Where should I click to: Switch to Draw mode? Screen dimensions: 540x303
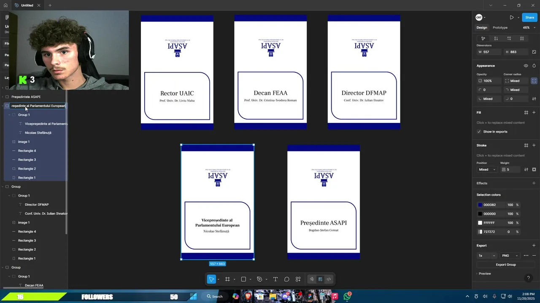312,279
